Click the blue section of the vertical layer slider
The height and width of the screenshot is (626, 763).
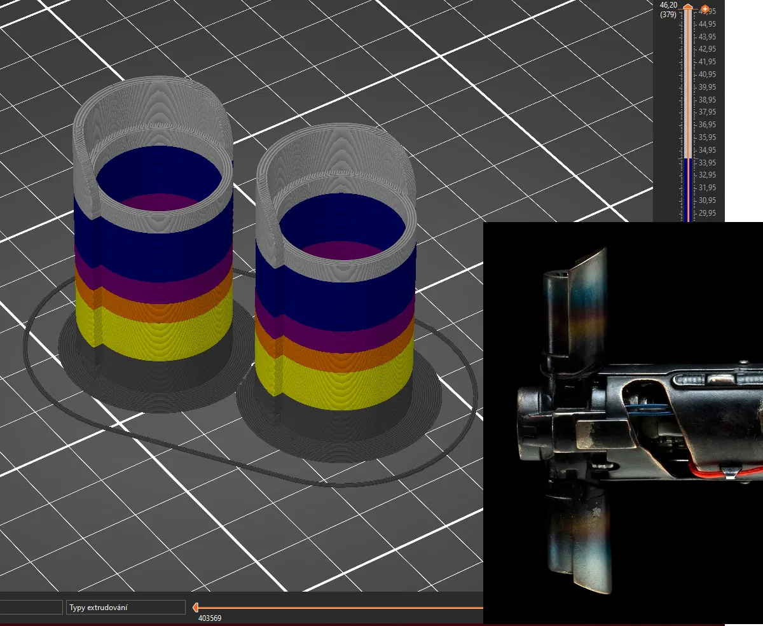(x=687, y=190)
